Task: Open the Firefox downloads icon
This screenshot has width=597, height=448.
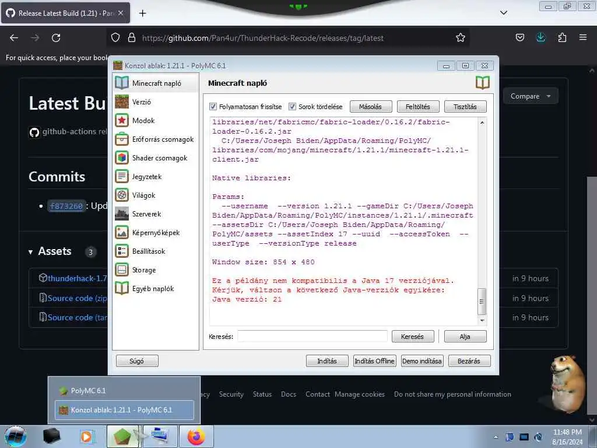Action: pos(540,38)
